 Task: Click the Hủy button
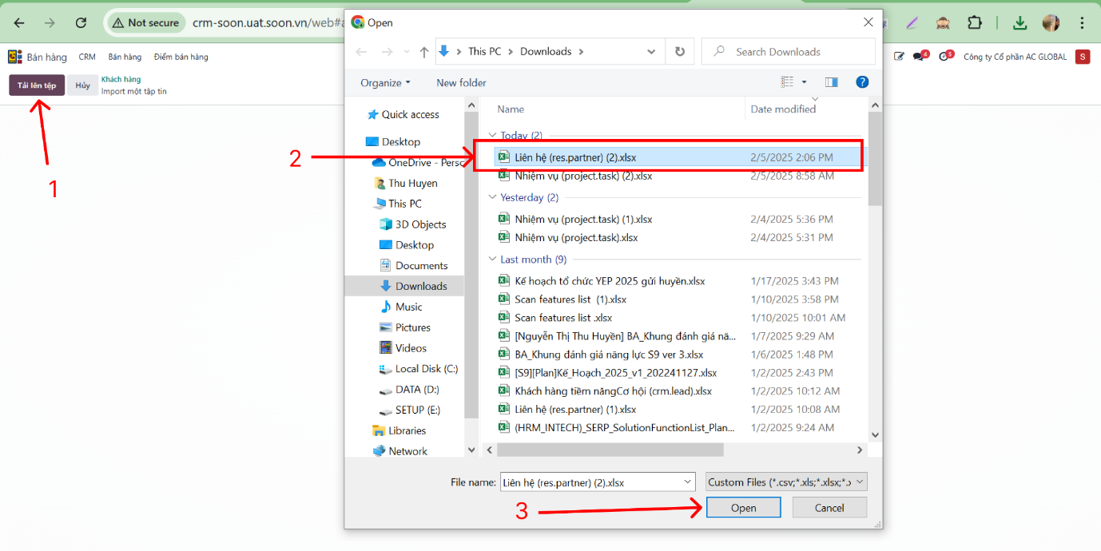83,85
